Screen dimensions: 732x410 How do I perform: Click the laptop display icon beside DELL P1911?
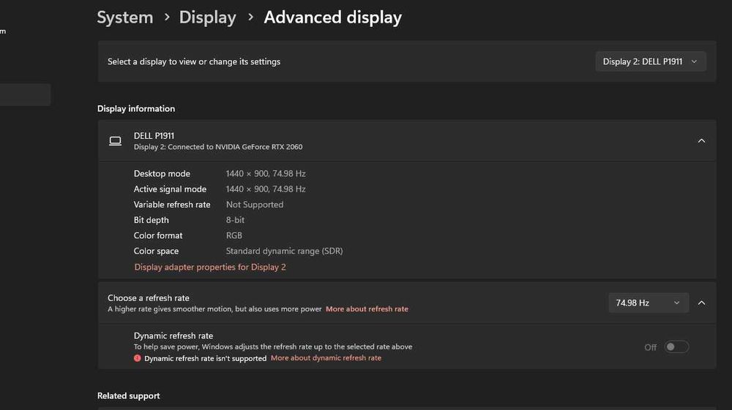tap(116, 141)
